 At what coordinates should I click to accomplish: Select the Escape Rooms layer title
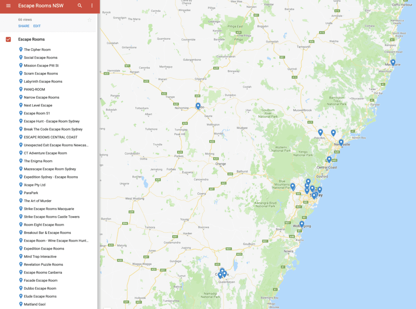tap(31, 39)
